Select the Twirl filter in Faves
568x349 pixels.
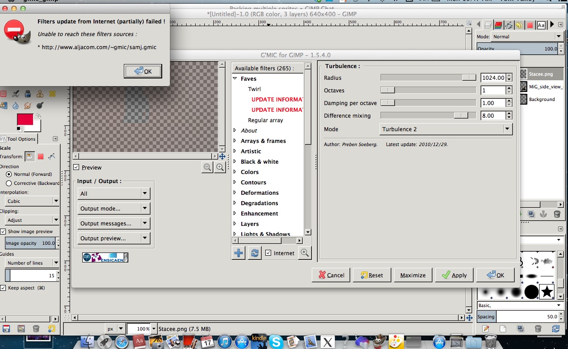[x=254, y=89]
